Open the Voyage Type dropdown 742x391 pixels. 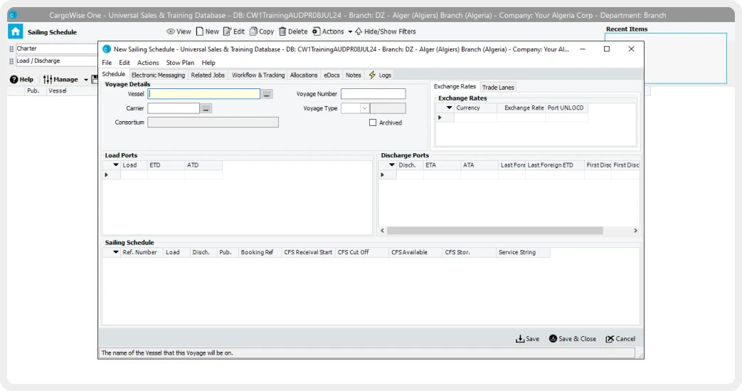pos(364,108)
